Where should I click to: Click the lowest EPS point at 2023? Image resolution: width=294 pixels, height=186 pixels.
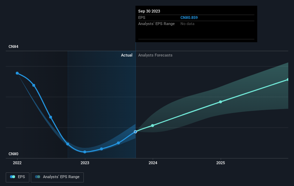85,152
